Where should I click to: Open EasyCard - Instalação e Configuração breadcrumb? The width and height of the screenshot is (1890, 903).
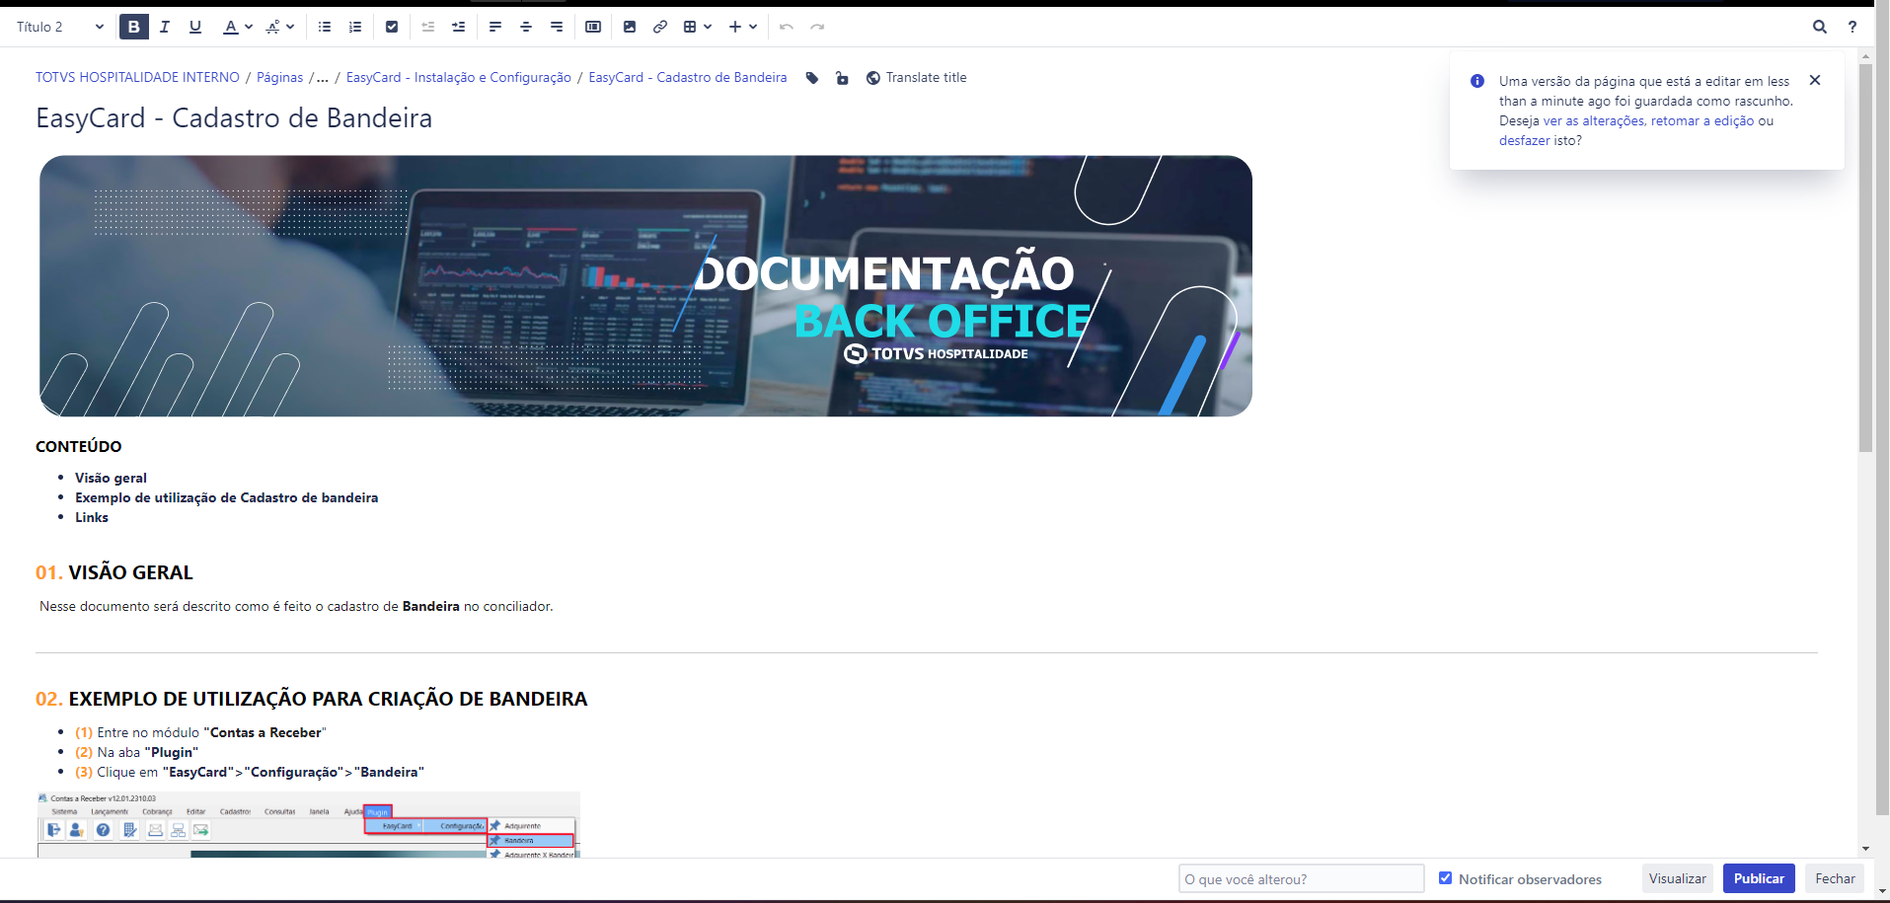459,78
